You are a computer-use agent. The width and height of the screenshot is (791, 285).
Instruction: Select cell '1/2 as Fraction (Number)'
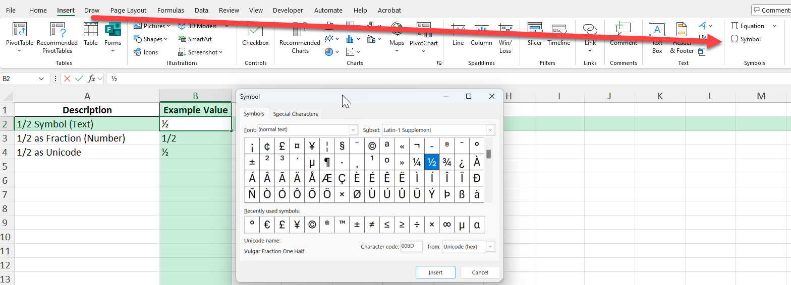[x=87, y=138]
